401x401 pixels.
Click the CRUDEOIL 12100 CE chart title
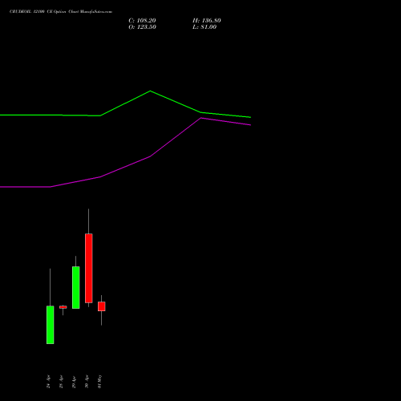tap(61, 12)
